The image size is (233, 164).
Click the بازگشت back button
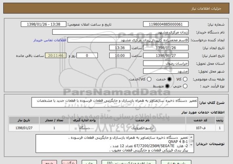[69, 162]
